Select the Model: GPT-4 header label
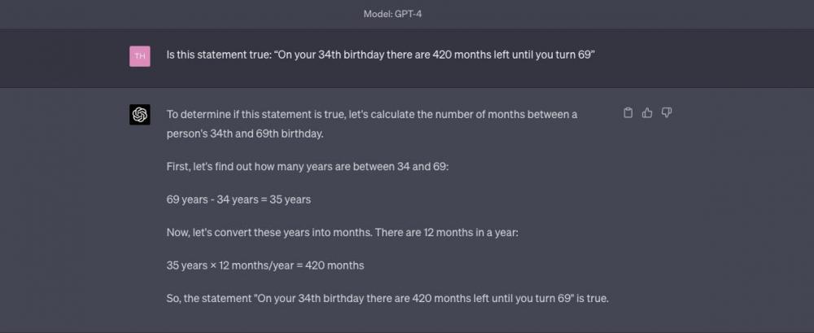The width and height of the screenshot is (814, 333). click(x=392, y=14)
